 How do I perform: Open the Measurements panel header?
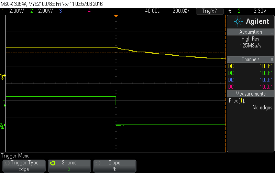click(251, 94)
